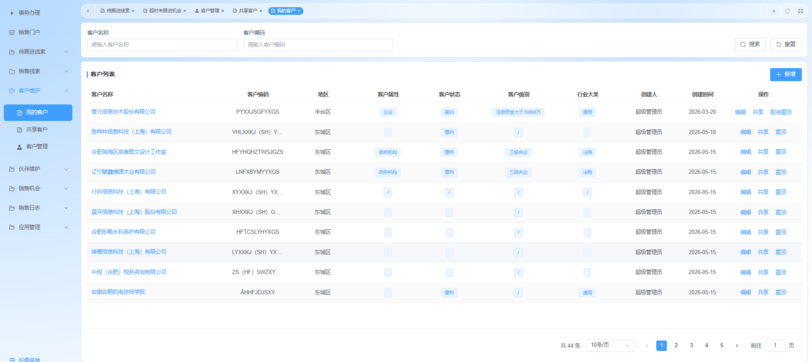The height and width of the screenshot is (362, 812).
Task: Go to page 3 in pagination
Action: (691, 346)
